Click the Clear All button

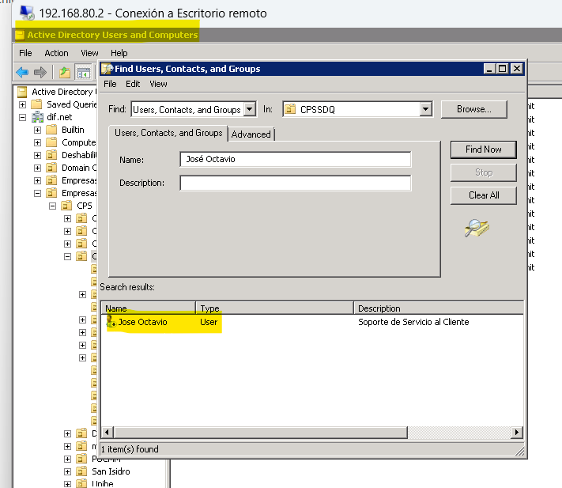(484, 195)
